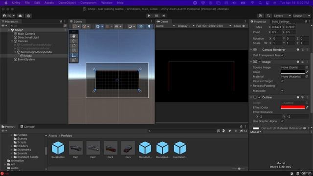Open the Prefabs breadcrumb

[67, 136]
